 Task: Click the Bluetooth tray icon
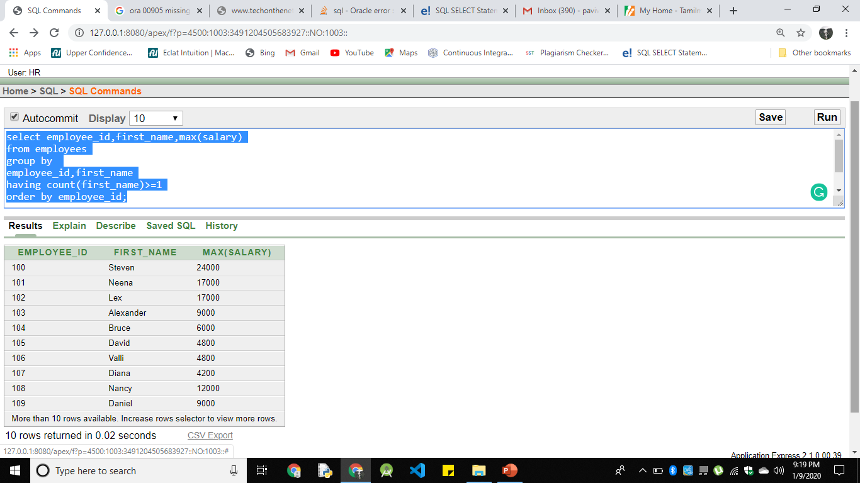[672, 470]
